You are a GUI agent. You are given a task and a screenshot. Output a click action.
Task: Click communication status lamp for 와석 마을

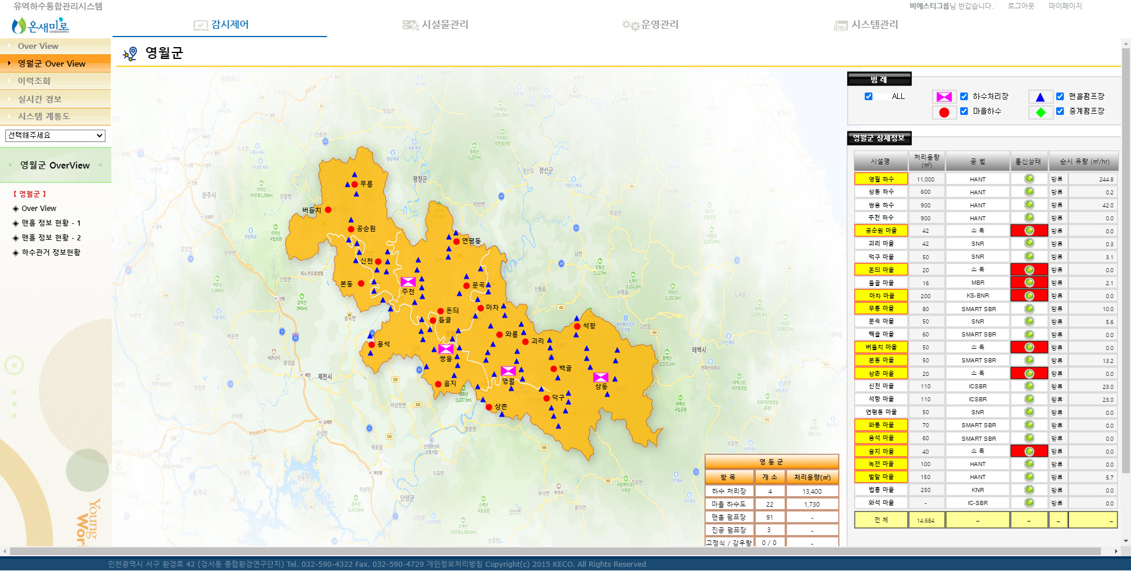coord(1029,503)
